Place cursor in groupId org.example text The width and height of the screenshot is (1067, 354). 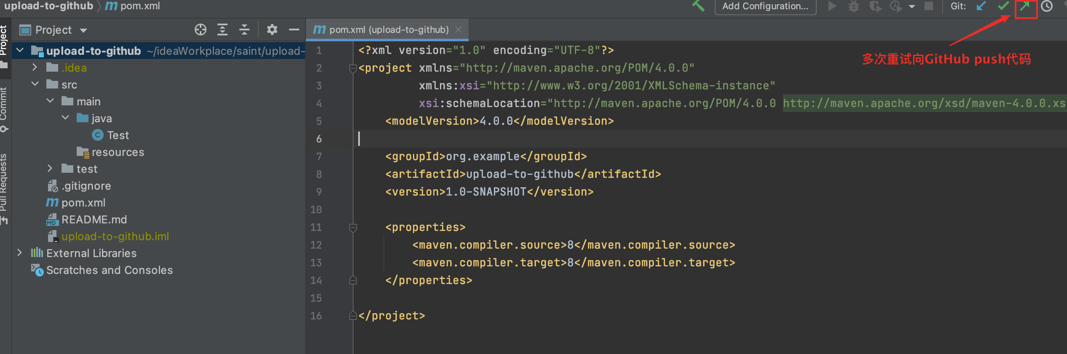[x=483, y=156]
